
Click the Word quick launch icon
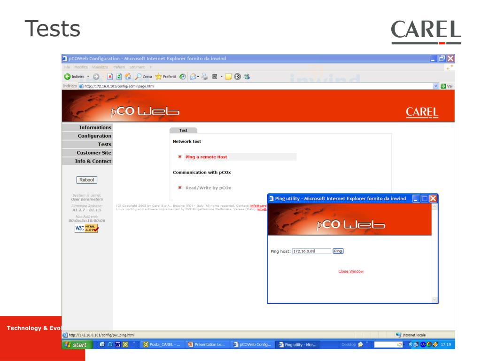click(118, 345)
